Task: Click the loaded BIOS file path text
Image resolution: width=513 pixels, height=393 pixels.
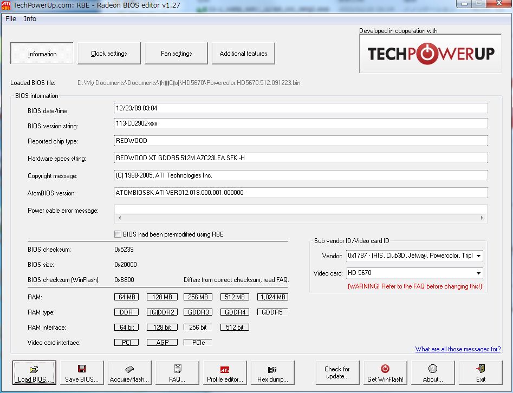Action: [189, 83]
